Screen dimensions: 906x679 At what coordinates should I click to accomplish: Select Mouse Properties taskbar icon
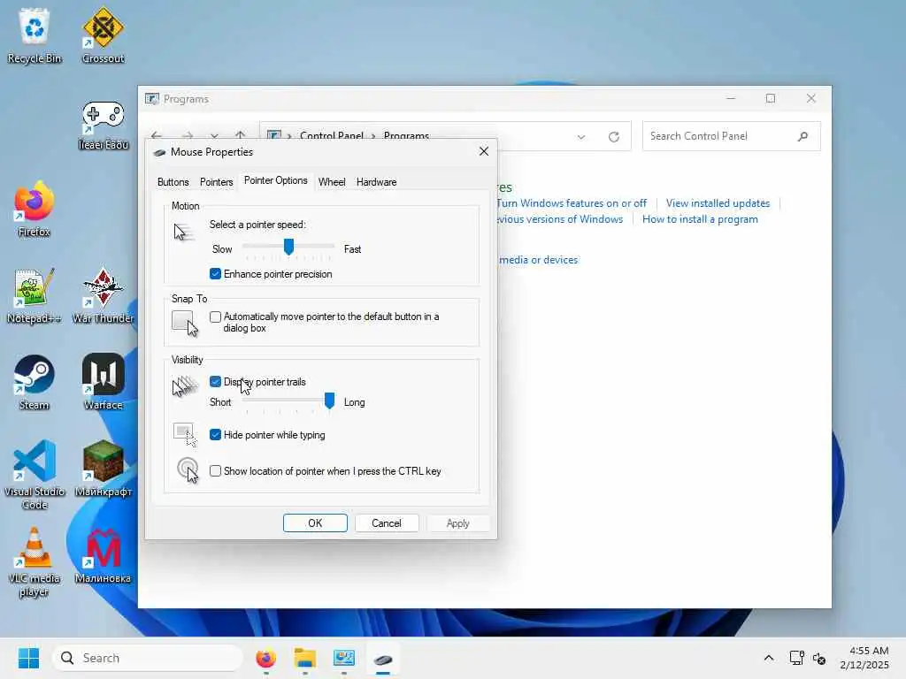383,658
